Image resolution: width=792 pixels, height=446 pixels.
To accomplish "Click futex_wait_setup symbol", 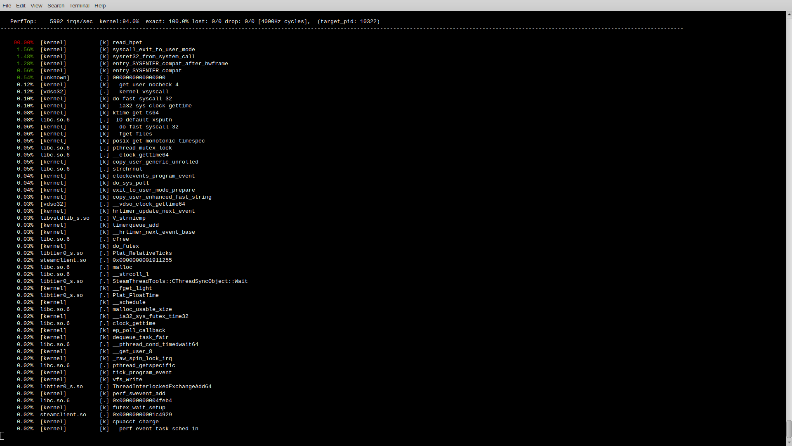I will click(139, 408).
